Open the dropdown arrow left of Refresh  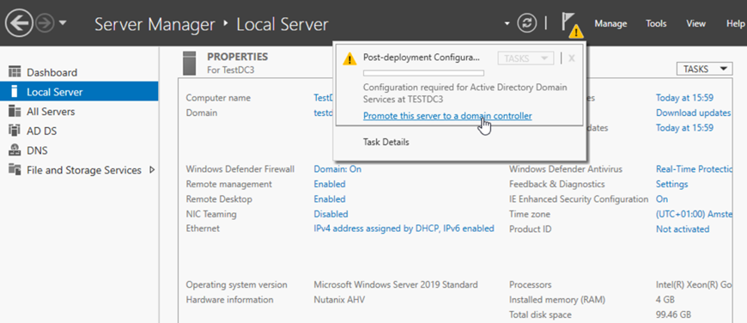[x=507, y=24]
